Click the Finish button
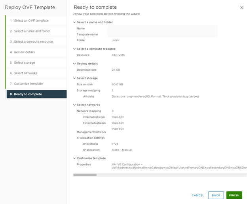247x204 pixels. (x=234, y=195)
